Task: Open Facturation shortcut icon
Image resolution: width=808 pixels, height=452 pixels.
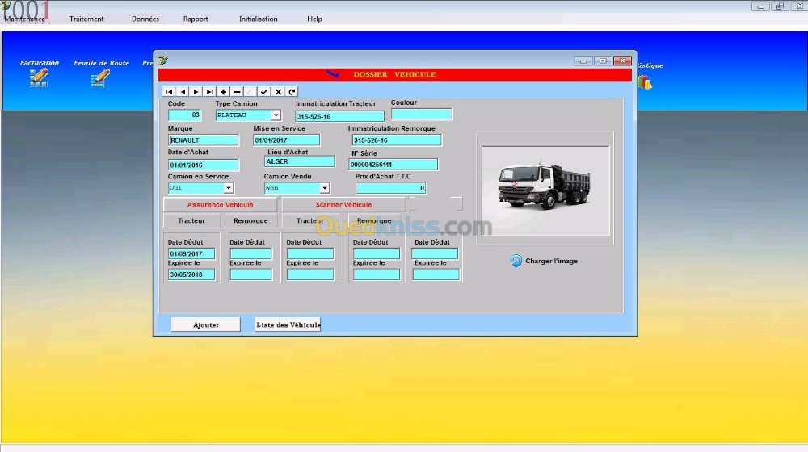Action: [39, 77]
